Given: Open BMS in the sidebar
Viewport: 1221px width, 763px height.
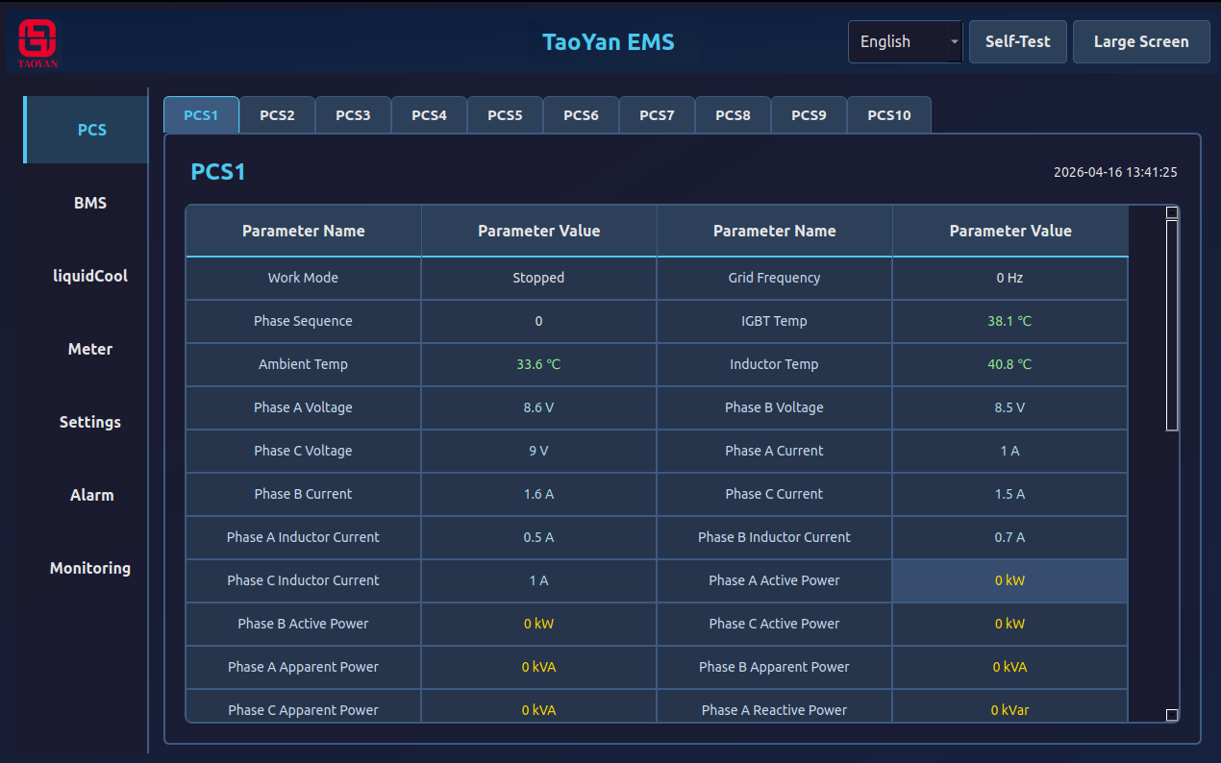Looking at the screenshot, I should [89, 203].
